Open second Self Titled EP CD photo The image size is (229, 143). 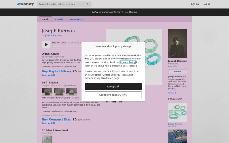click(59, 92)
